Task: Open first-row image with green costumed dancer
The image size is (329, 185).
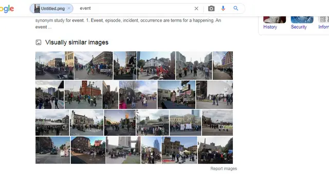Action: click(x=94, y=65)
